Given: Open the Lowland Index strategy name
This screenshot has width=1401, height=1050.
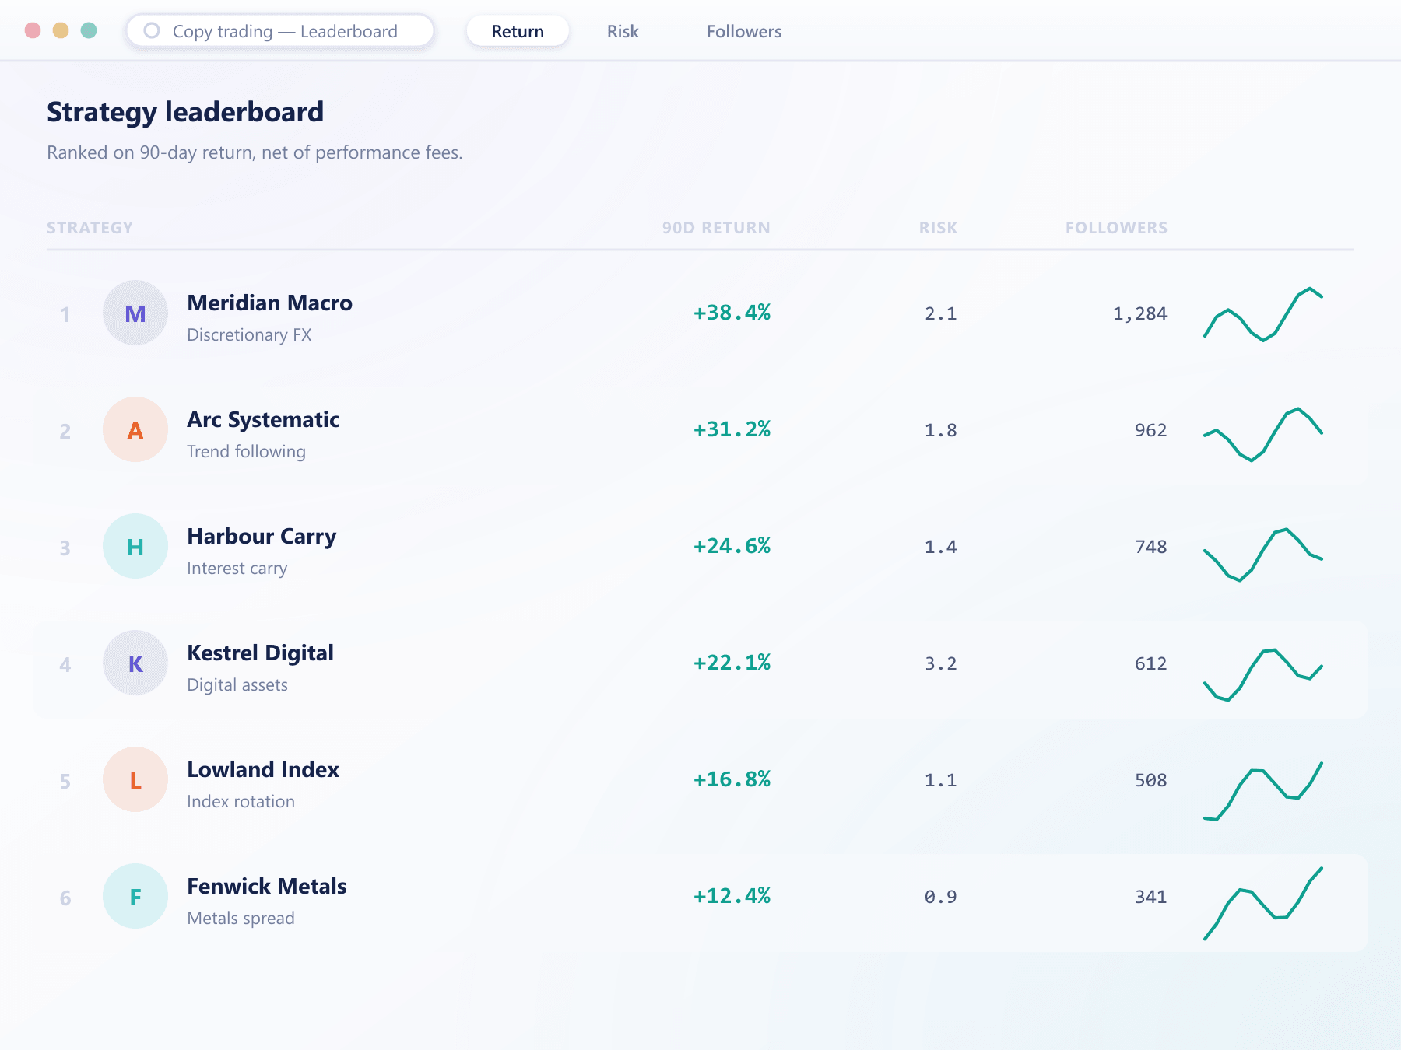Looking at the screenshot, I should click(x=263, y=769).
